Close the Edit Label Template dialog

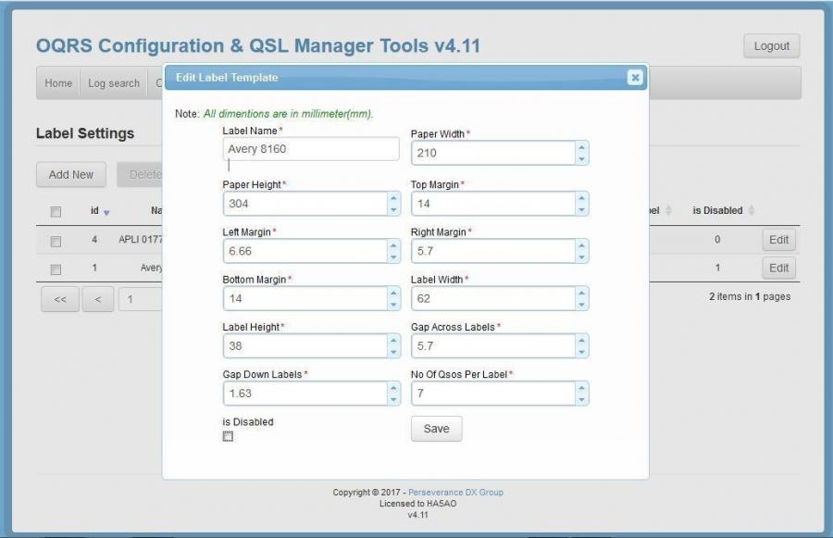[x=635, y=78]
